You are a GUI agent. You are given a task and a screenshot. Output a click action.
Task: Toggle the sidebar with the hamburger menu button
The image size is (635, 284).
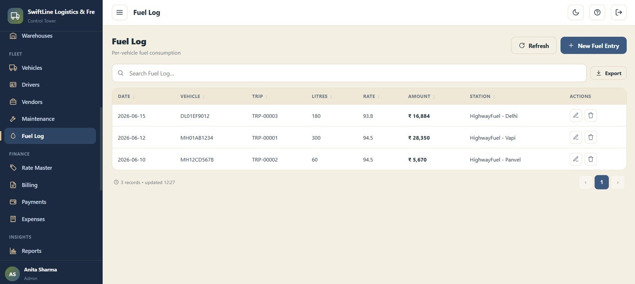tap(119, 12)
